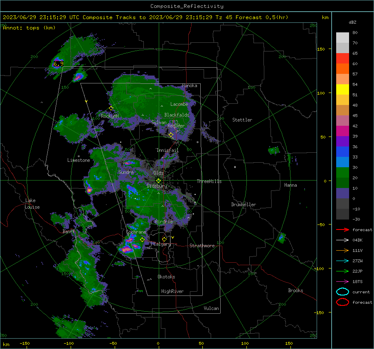Click the RockyMH label
Image resolution: width=374 pixels, height=349 pixels.
pos(110,116)
